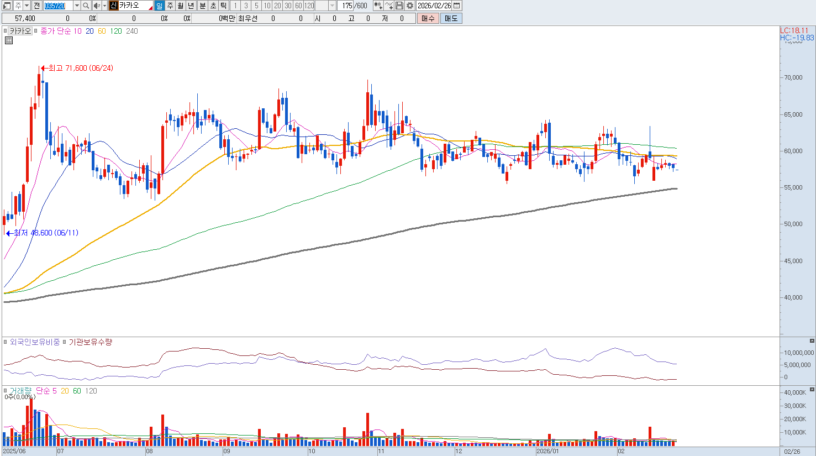Expand the stock code dropdown
Image resolution: width=816 pixels, height=456 pixels.
[77, 6]
